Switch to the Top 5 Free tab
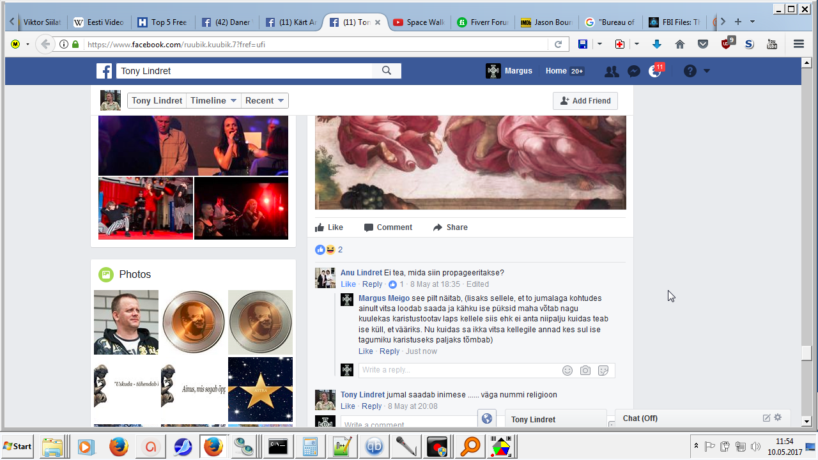This screenshot has width=818, height=460. pyautogui.click(x=163, y=22)
